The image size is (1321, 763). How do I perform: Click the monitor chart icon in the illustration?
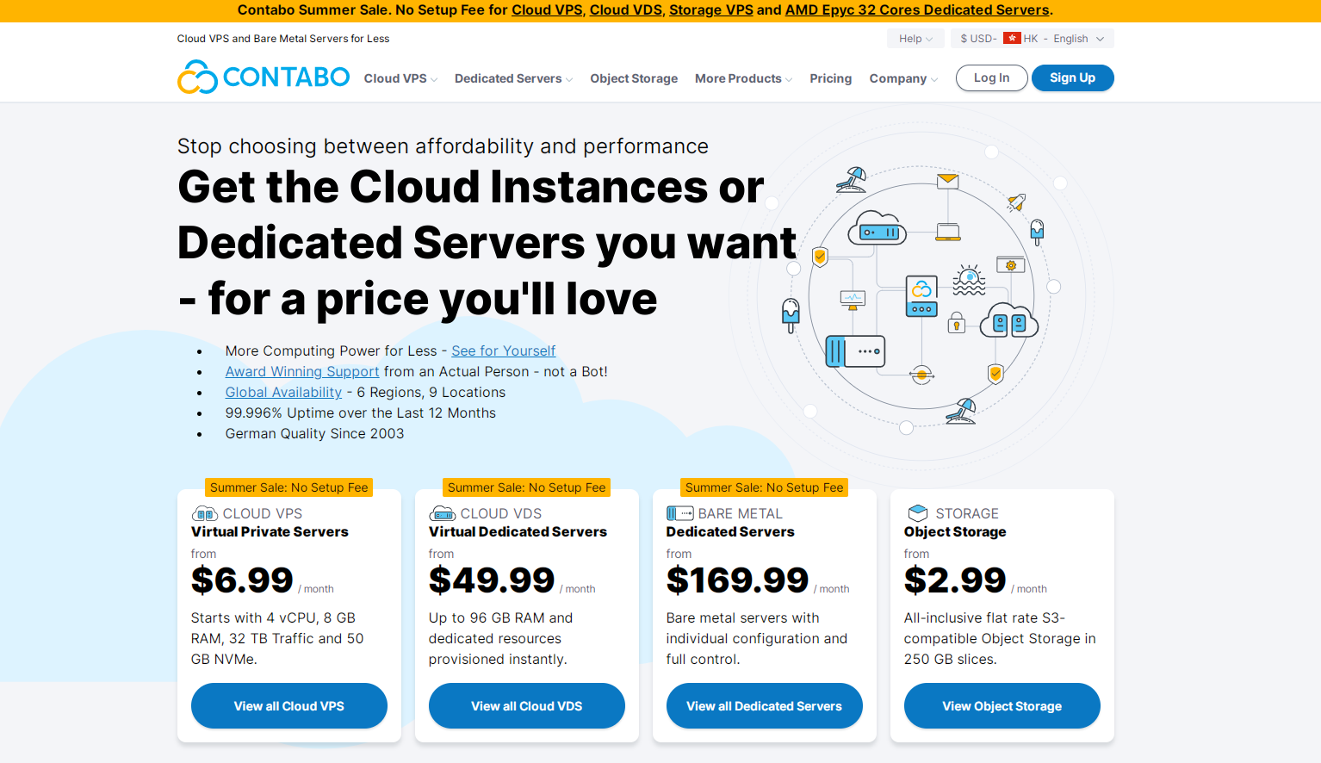pos(853,300)
